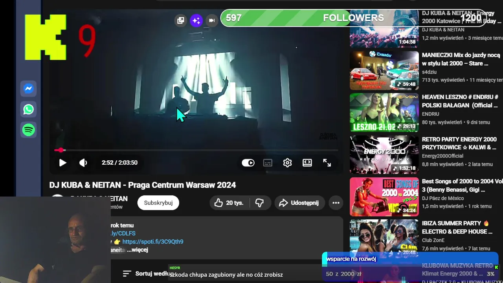Open the spoti.fi/3C9Qth9 link in the description
The width and height of the screenshot is (503, 283).
(152, 242)
